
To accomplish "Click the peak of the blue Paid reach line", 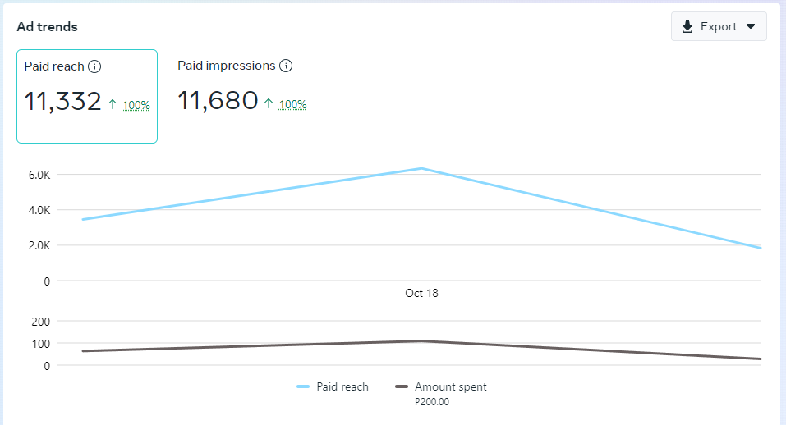I will click(x=421, y=168).
